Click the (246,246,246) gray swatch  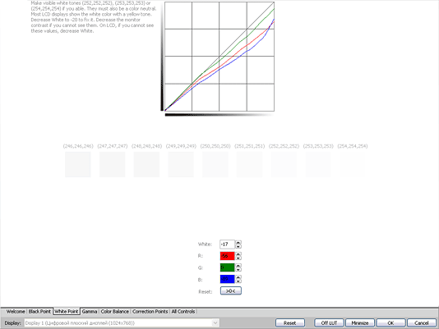[78, 164]
